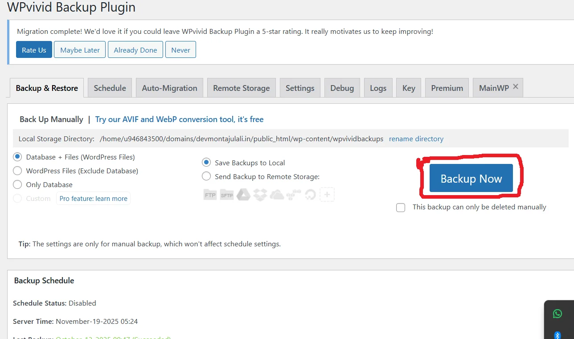Select Save Backups to Local
The width and height of the screenshot is (574, 339).
click(206, 163)
